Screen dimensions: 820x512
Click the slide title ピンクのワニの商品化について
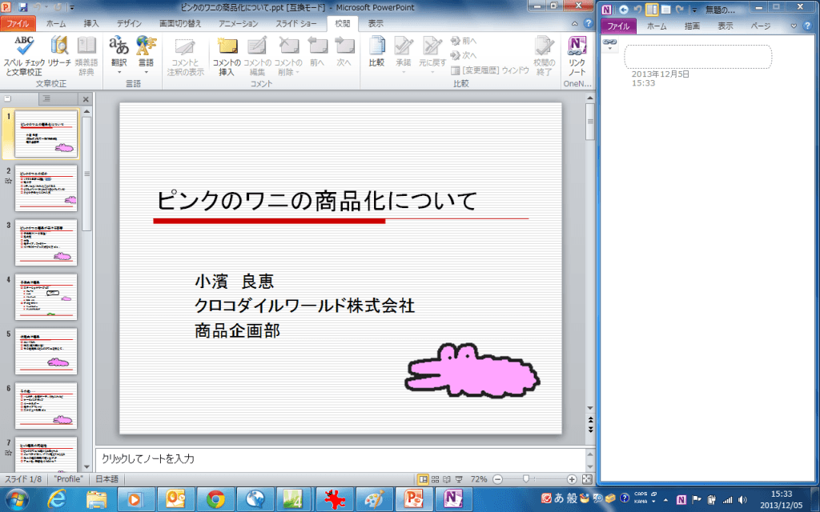click(317, 201)
